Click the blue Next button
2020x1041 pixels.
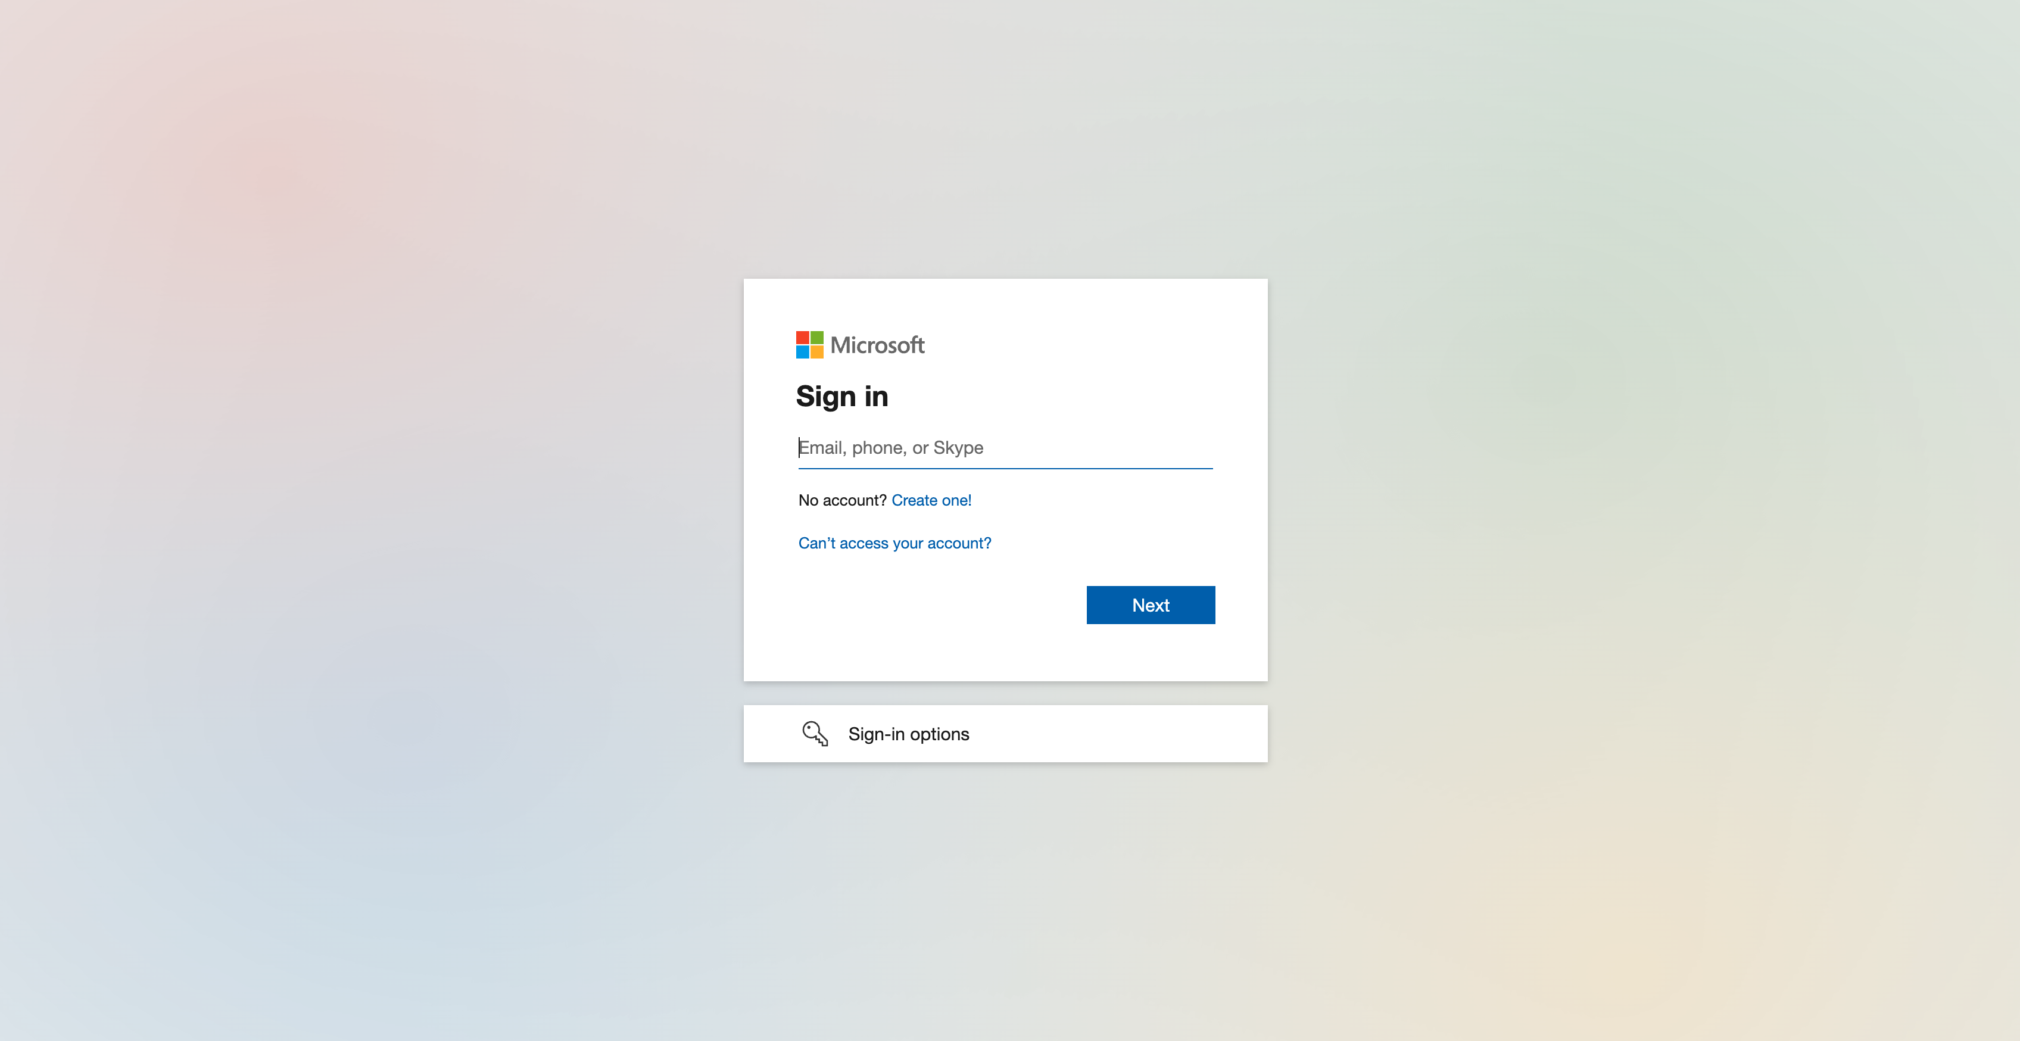(x=1151, y=605)
